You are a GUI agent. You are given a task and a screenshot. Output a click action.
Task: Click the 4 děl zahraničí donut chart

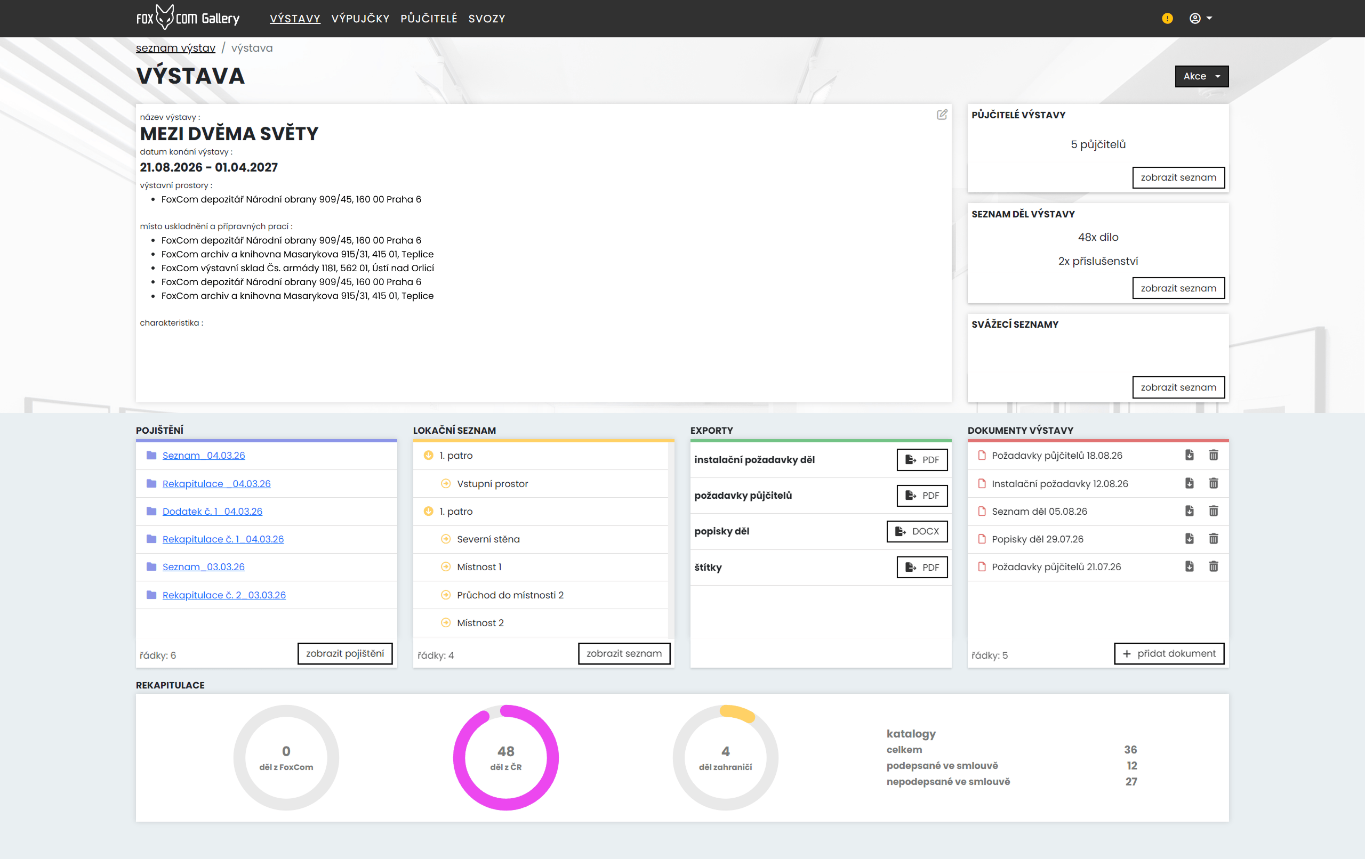[x=725, y=757]
